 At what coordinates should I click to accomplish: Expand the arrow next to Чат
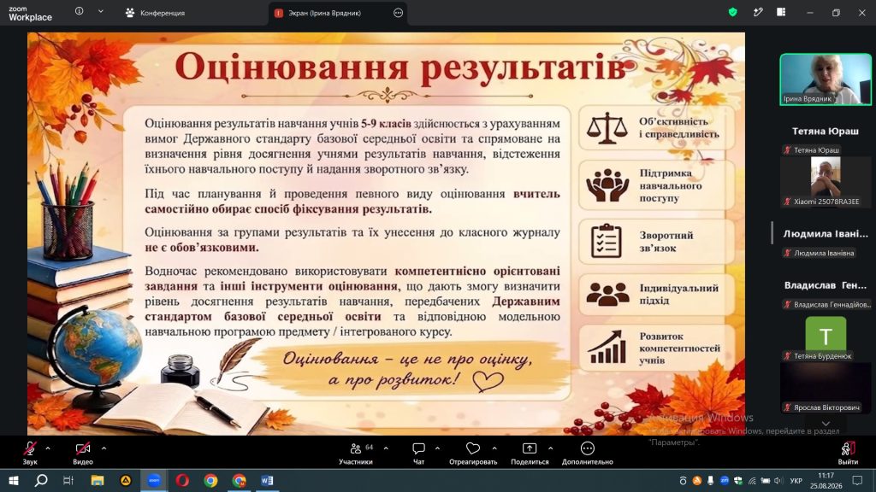tap(437, 448)
